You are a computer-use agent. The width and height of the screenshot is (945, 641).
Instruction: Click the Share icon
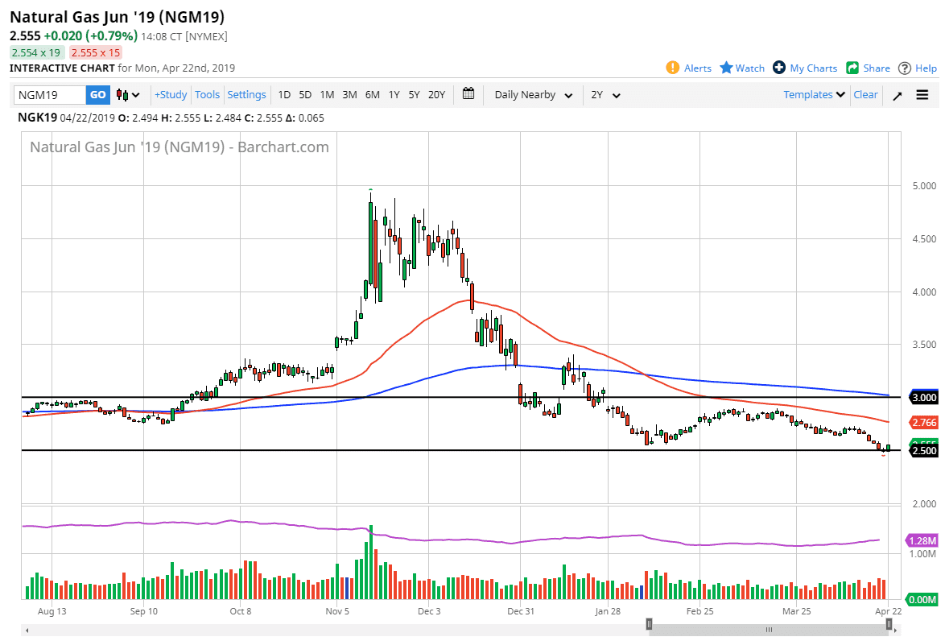pos(852,68)
